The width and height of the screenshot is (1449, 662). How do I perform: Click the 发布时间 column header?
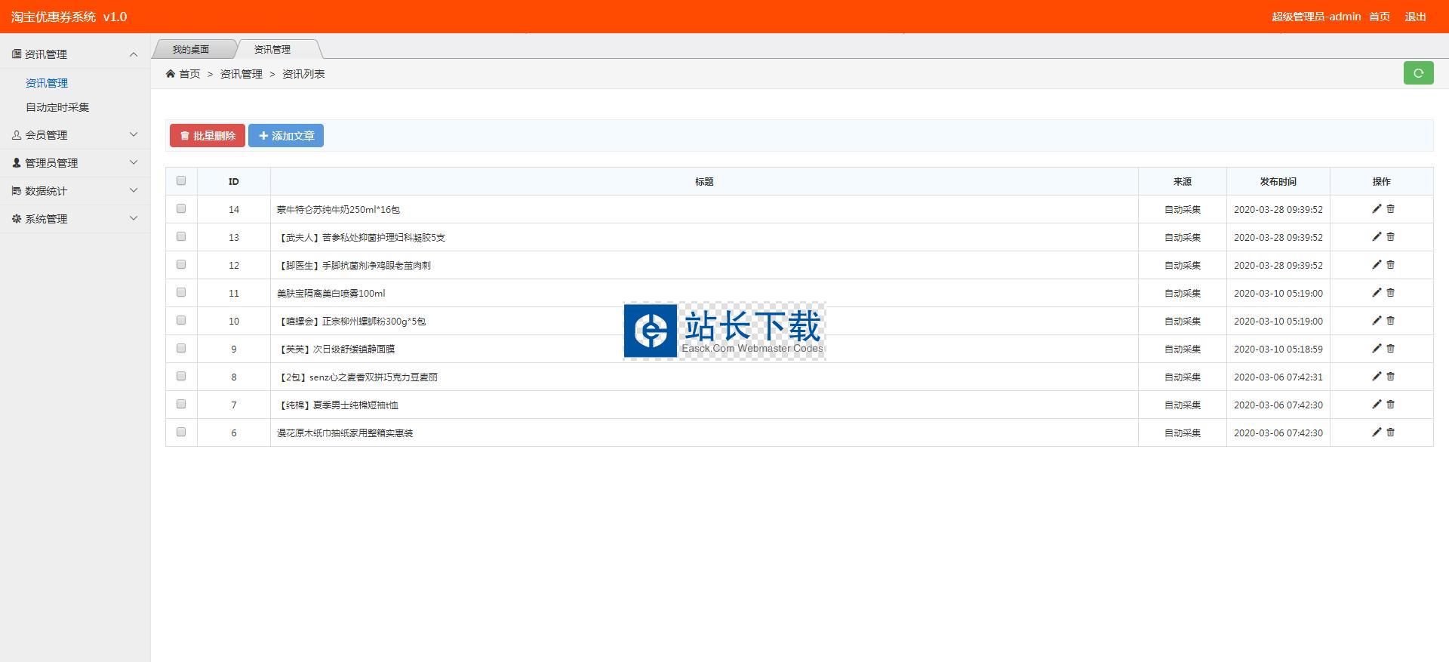tap(1278, 182)
